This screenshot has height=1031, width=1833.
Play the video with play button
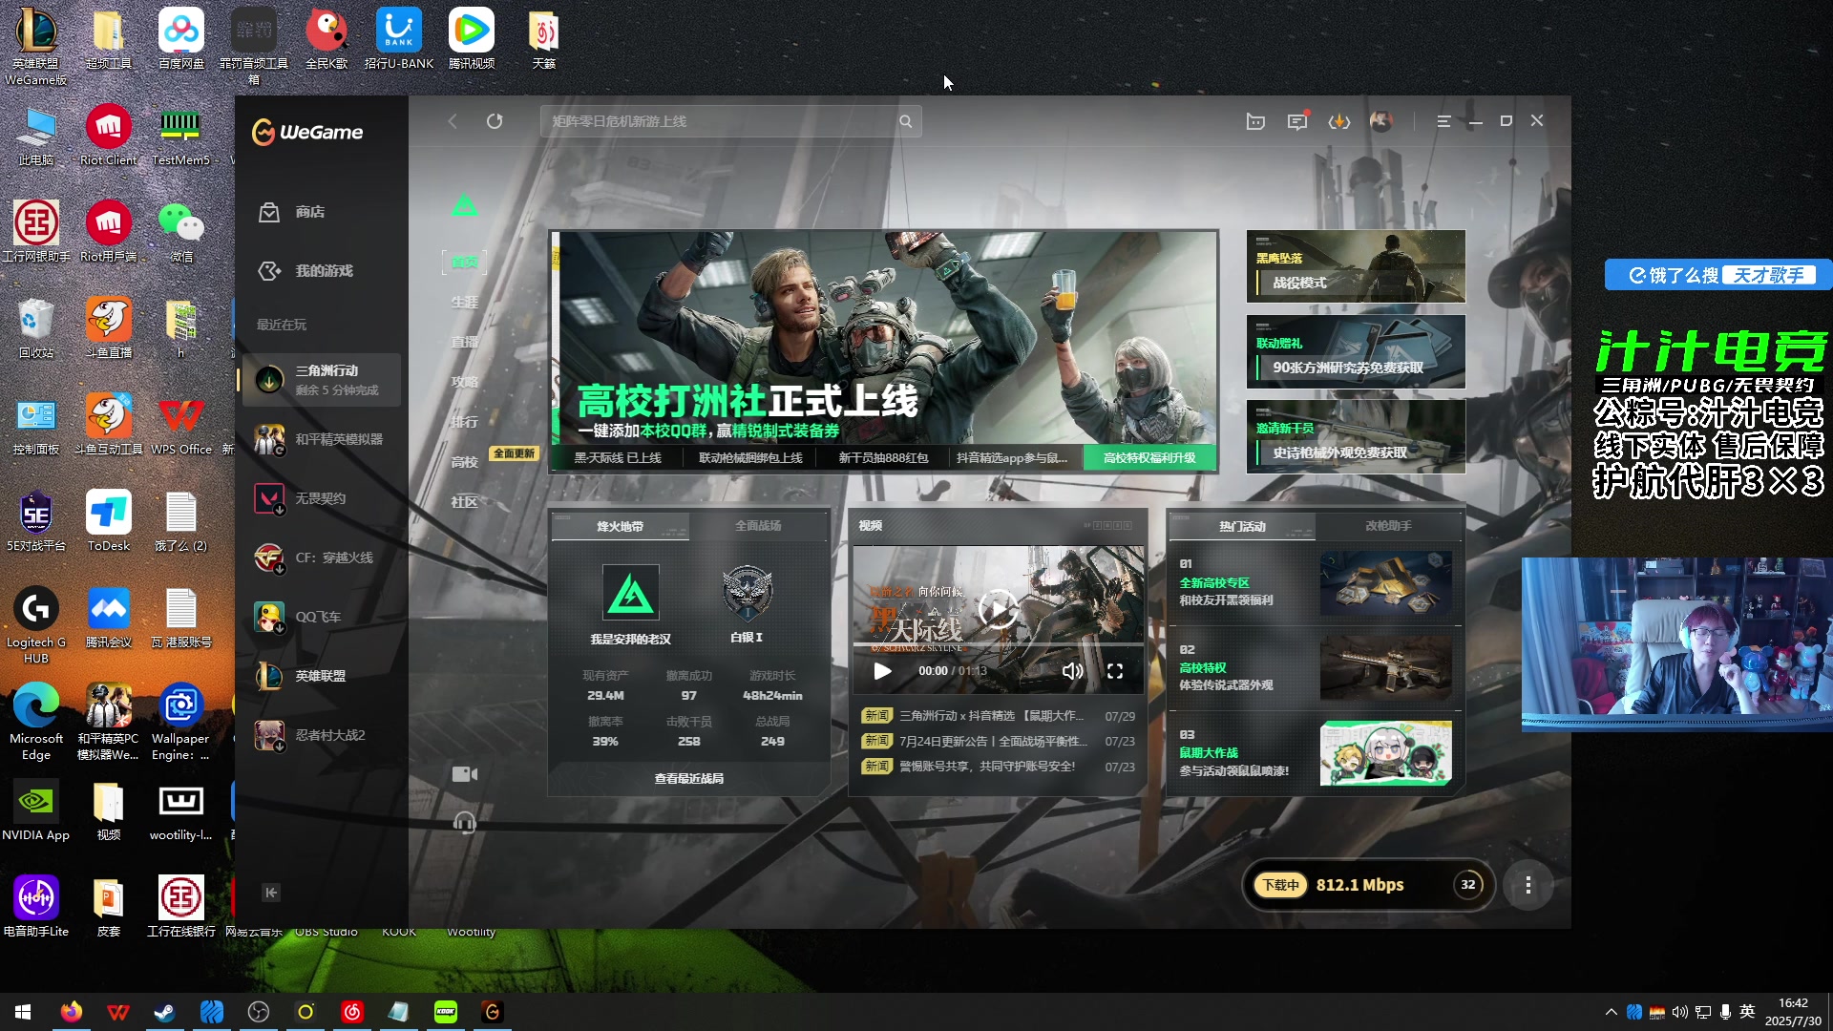coord(882,671)
